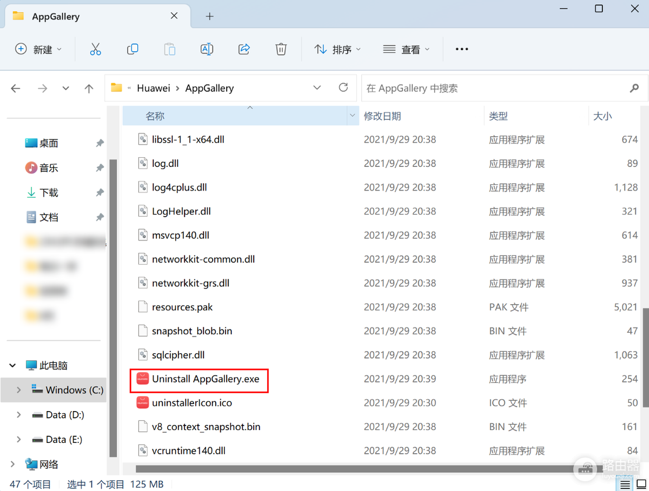Viewport: 649px width, 491px height.
Task: Expand the Data (E:) drive node
Action: (18, 440)
